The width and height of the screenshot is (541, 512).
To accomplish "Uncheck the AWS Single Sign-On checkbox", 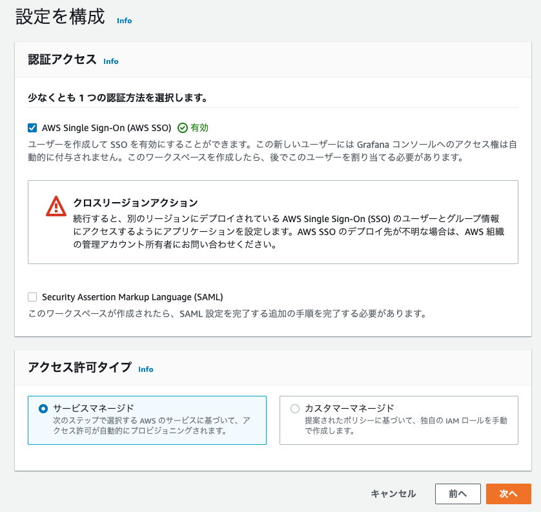I will point(32,127).
